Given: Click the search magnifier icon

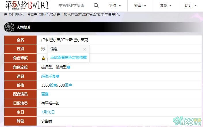Looking at the screenshot, I should click(x=96, y=5).
